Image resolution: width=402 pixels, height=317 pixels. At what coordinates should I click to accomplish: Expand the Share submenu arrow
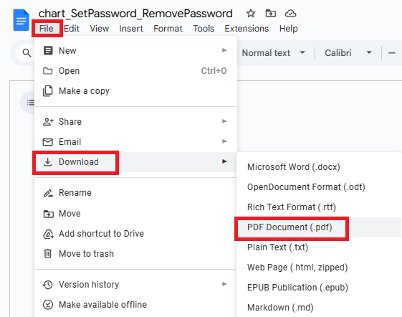pyautogui.click(x=224, y=121)
